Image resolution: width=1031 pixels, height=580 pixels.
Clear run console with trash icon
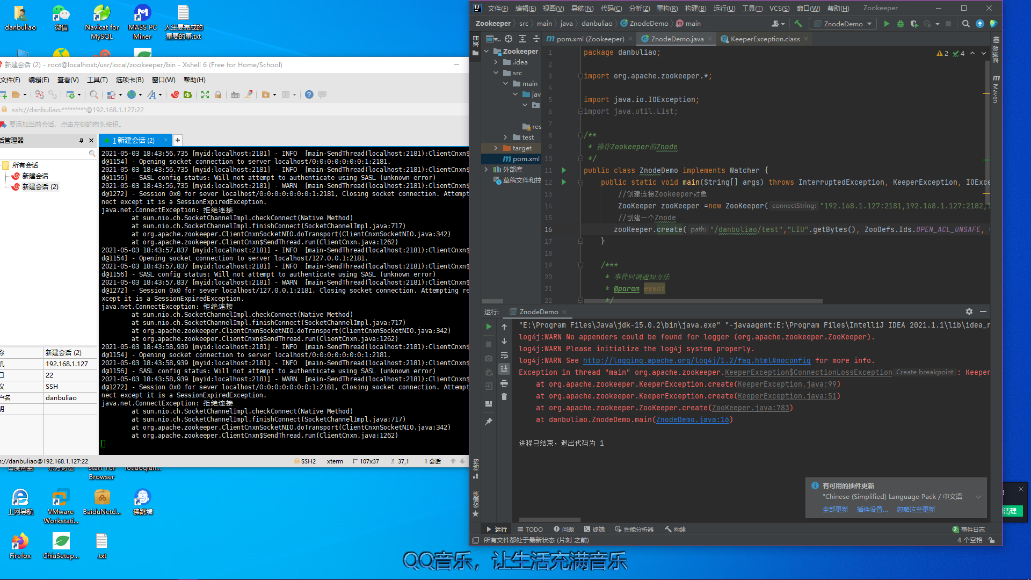pyautogui.click(x=504, y=397)
